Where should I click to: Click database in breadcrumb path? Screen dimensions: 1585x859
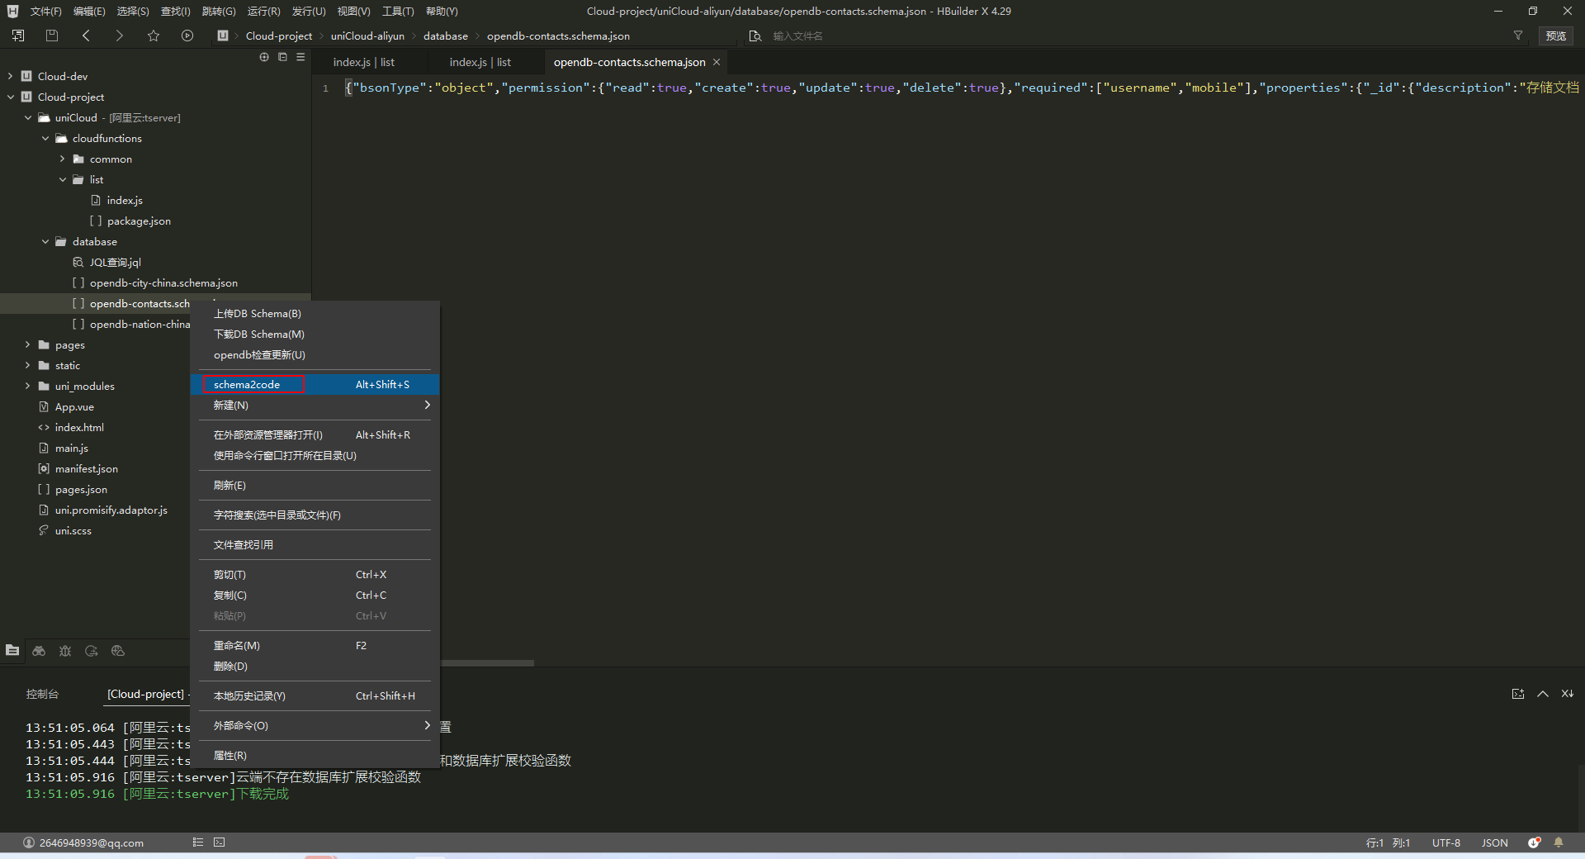point(446,36)
